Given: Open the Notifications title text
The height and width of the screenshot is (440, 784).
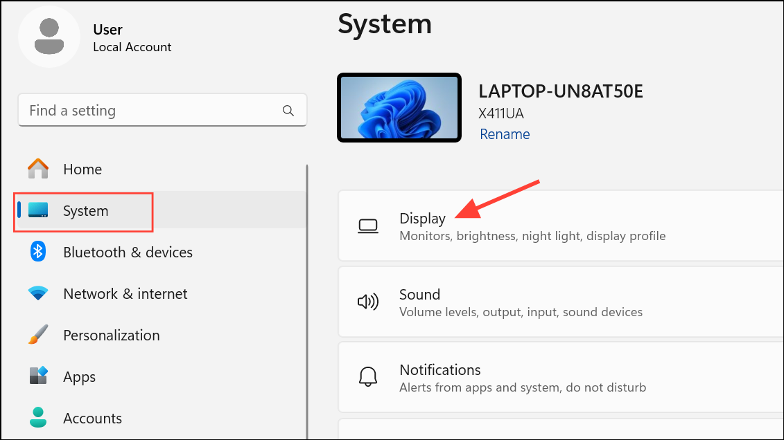Looking at the screenshot, I should tap(440, 369).
